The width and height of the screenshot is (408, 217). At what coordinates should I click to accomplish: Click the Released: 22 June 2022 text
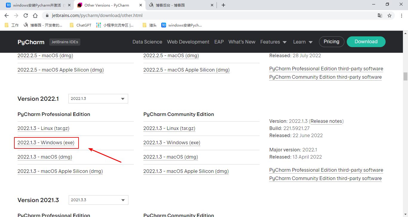tap(296, 135)
